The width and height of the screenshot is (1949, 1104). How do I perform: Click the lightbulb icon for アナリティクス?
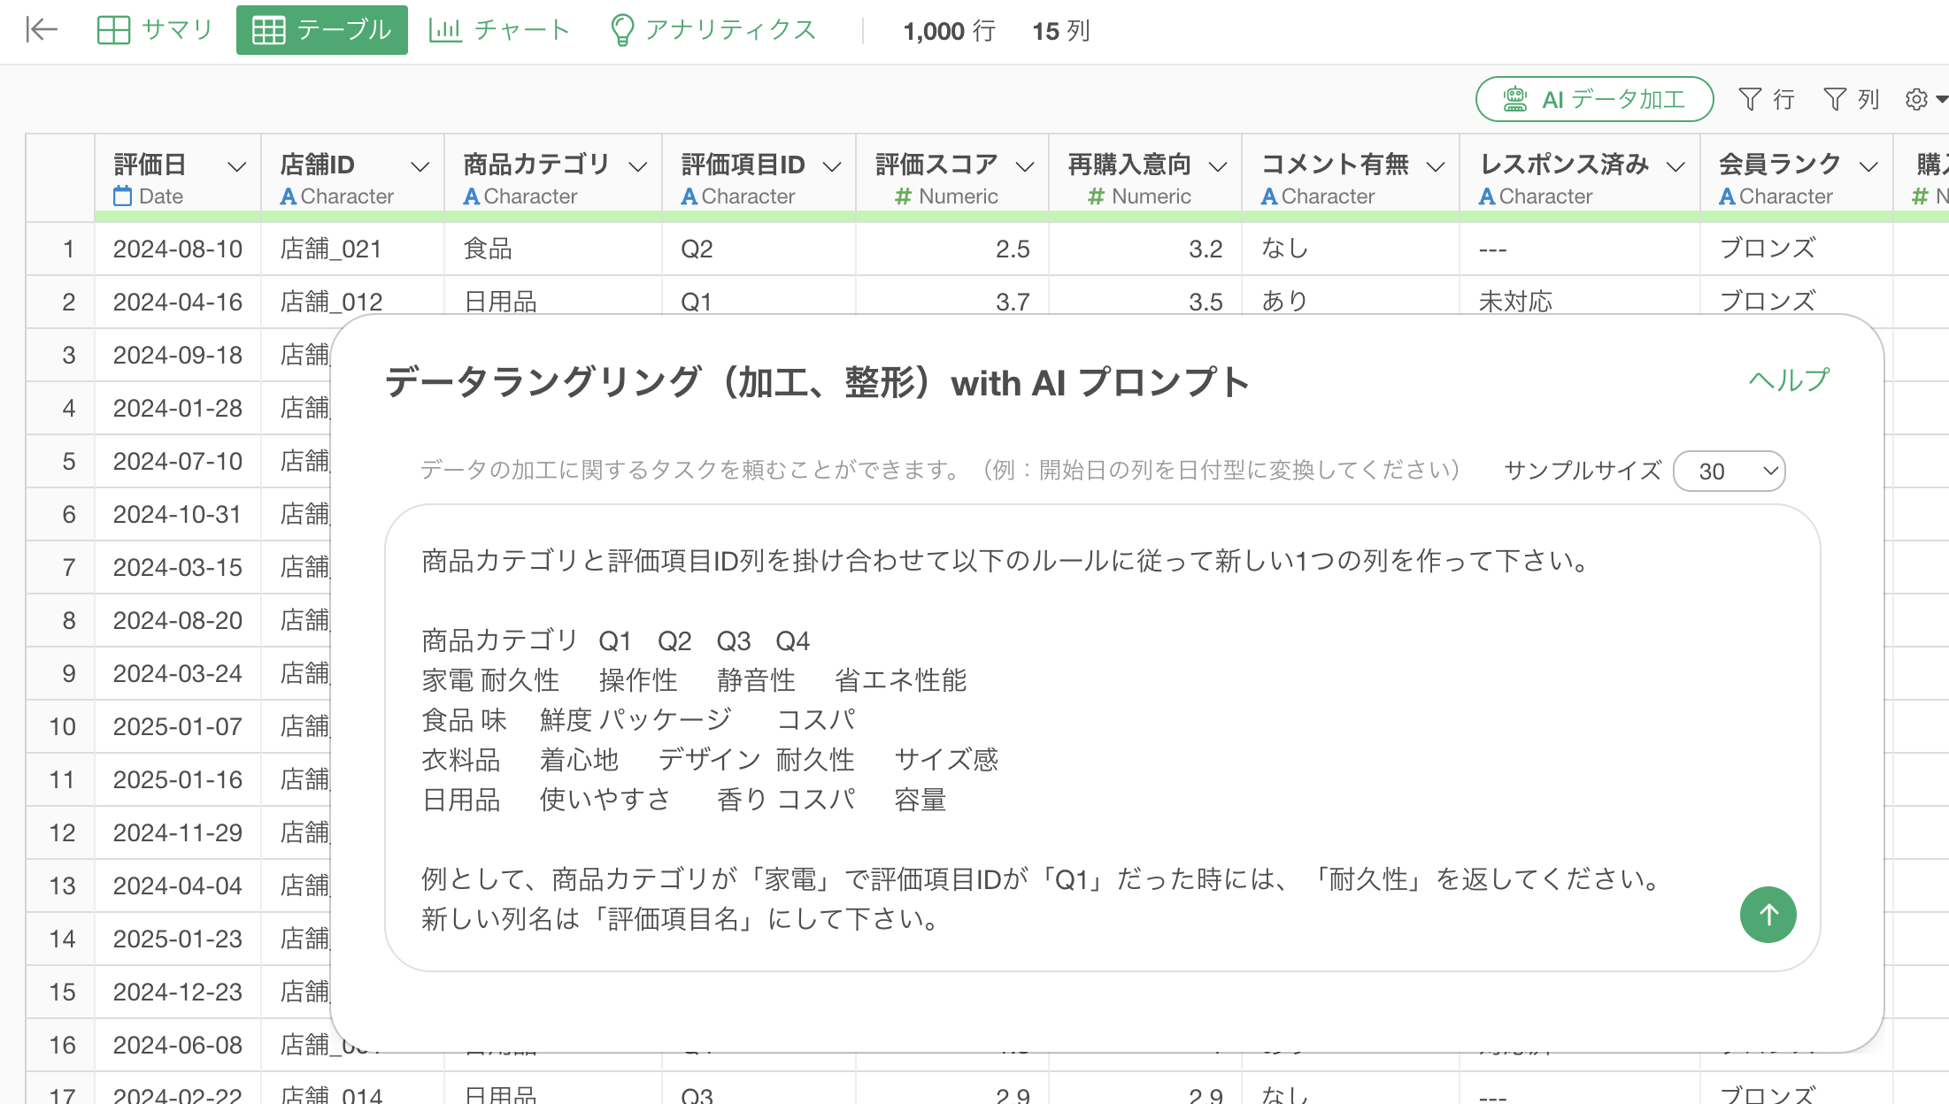point(622,30)
